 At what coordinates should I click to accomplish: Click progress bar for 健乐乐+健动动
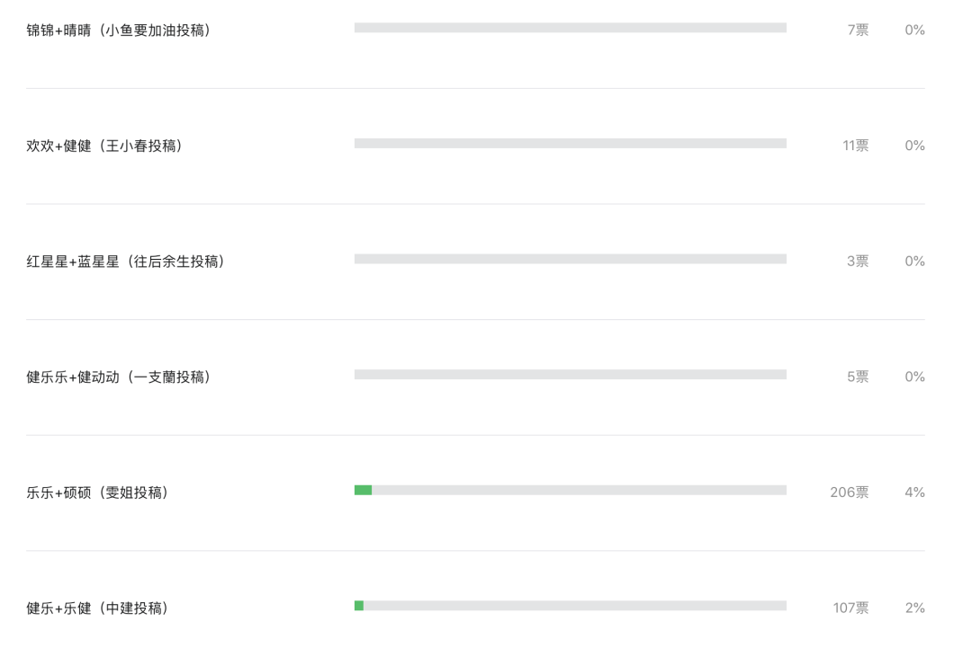tap(571, 375)
